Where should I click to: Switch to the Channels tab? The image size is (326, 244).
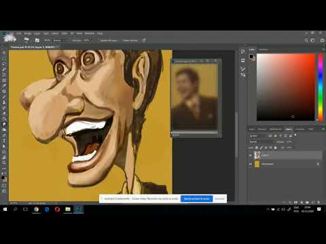[300, 129]
